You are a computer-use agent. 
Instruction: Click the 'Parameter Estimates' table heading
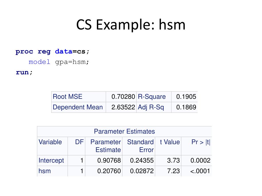pos(124,131)
